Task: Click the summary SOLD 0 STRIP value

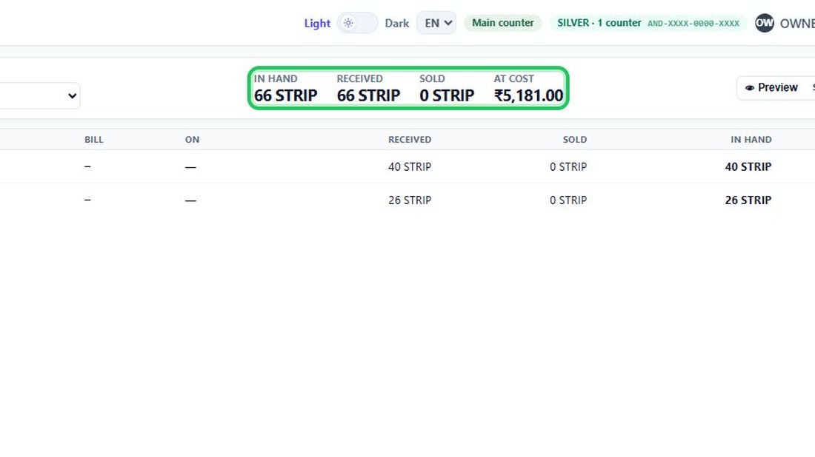Action: click(x=447, y=95)
